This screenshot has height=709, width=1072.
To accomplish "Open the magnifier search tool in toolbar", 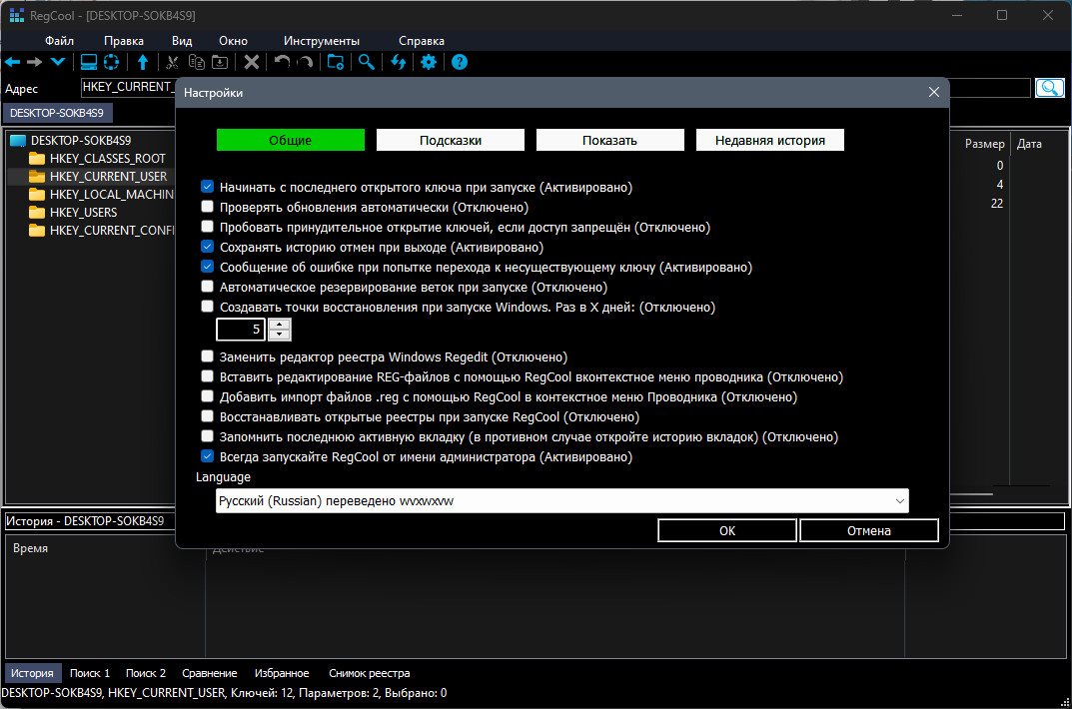I will (x=367, y=62).
